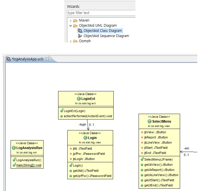Select jtStart: JTextField field

pyautogui.click(x=156, y=148)
